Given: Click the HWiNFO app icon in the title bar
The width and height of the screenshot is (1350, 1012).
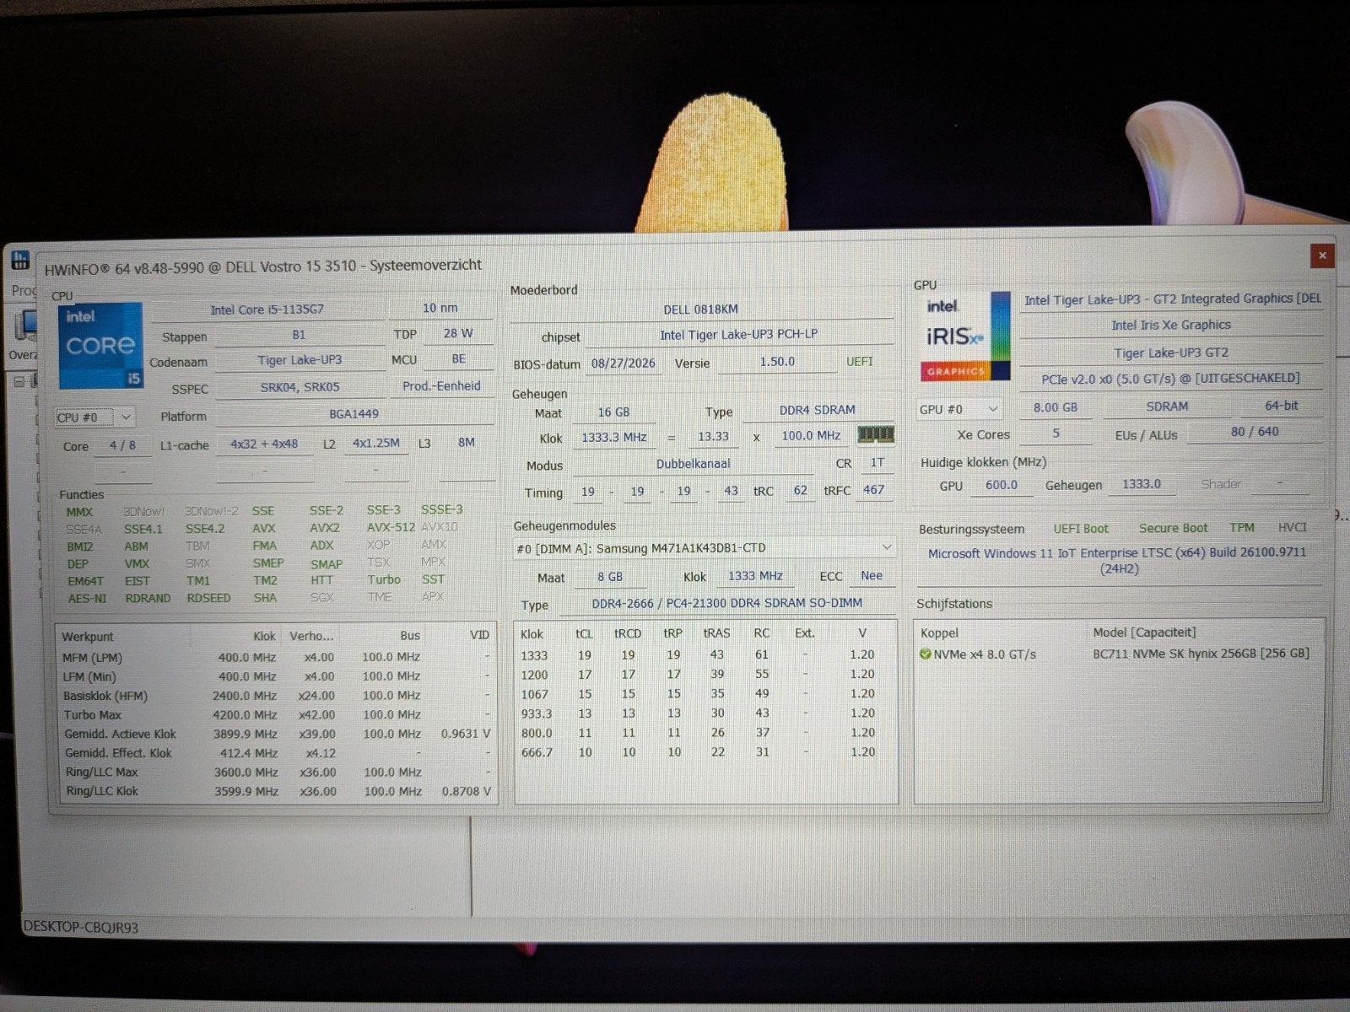Looking at the screenshot, I should 21,260.
